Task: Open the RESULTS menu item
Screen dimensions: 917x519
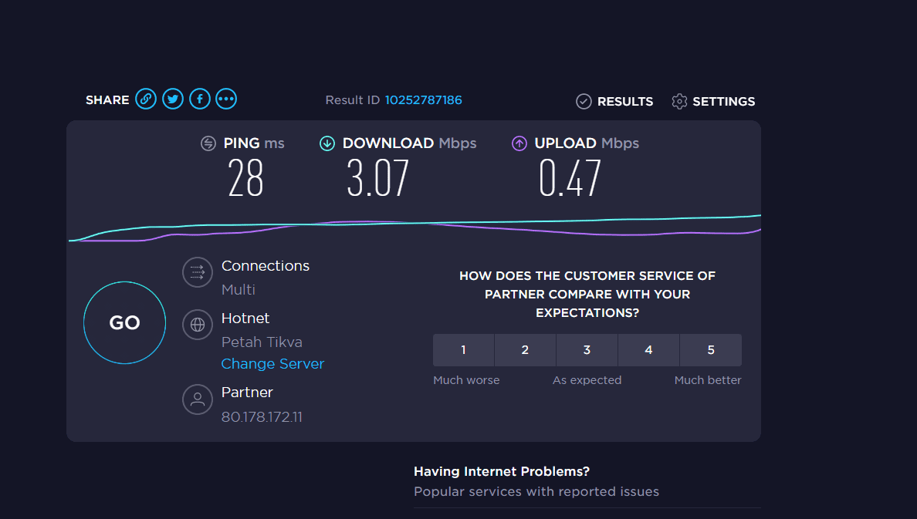Action: pyautogui.click(x=625, y=102)
